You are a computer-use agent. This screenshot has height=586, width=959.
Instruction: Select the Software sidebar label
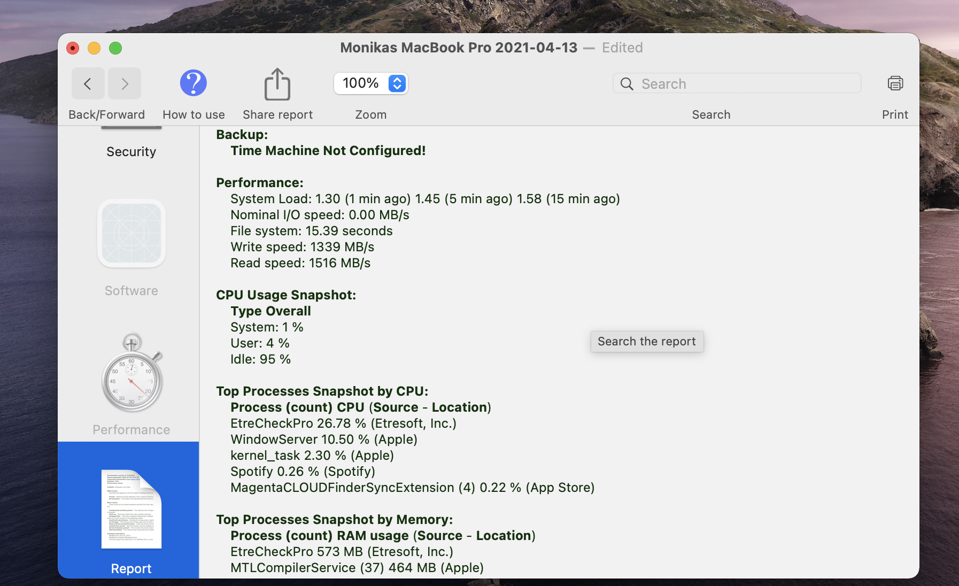(132, 291)
